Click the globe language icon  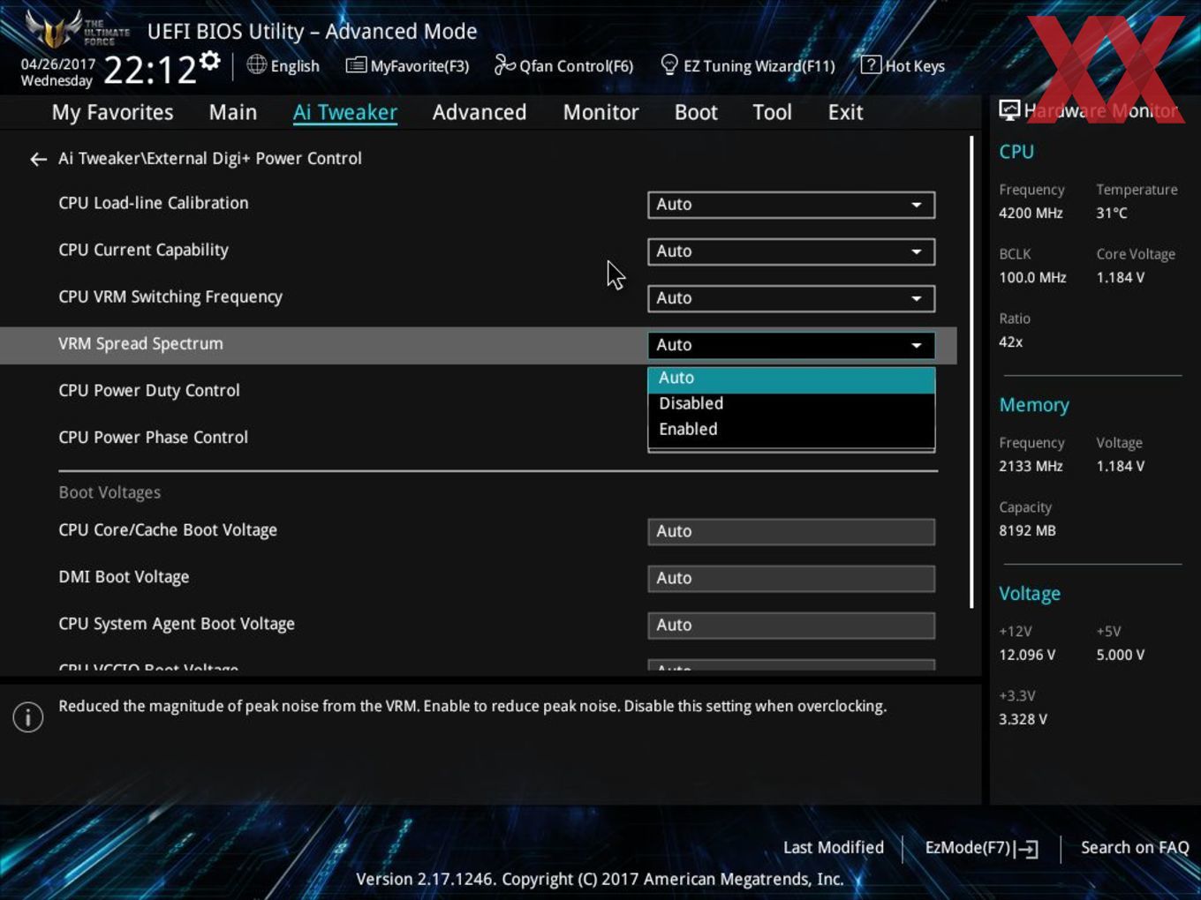click(256, 64)
